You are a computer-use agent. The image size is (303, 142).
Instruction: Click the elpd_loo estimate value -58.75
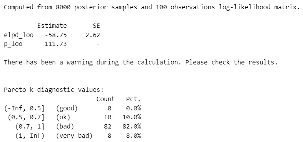(x=56, y=35)
